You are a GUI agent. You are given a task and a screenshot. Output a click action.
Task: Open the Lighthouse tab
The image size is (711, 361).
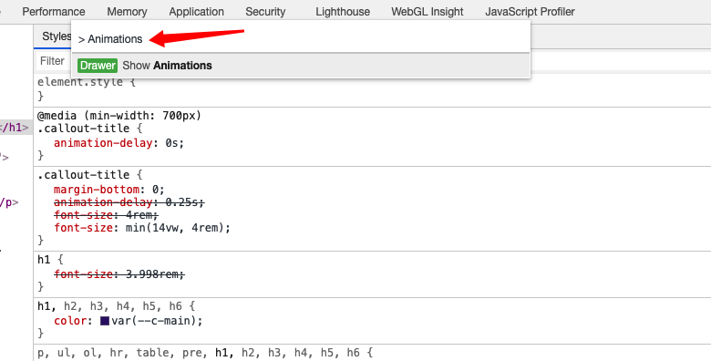click(343, 12)
